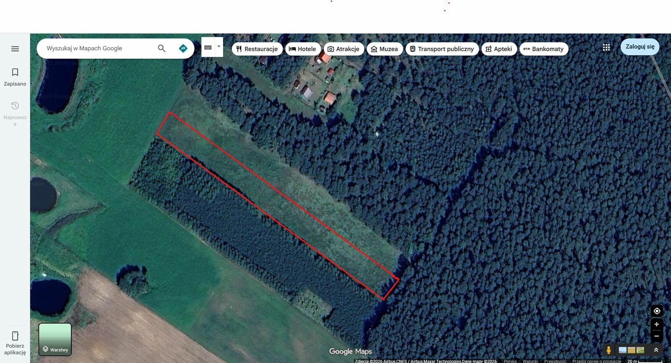Click the on-screen keyboard icon
The image size is (671, 363).
tap(208, 47)
